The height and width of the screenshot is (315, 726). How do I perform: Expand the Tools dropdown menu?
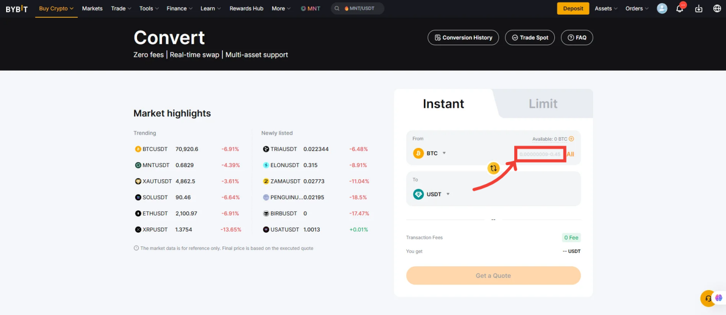point(149,9)
